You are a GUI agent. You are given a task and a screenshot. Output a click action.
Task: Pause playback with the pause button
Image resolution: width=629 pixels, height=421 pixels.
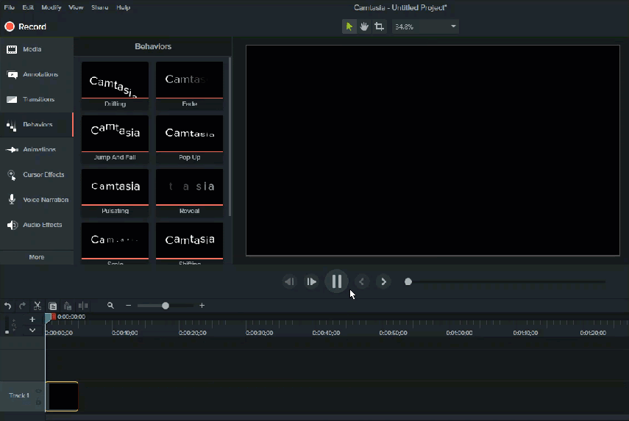coord(336,281)
